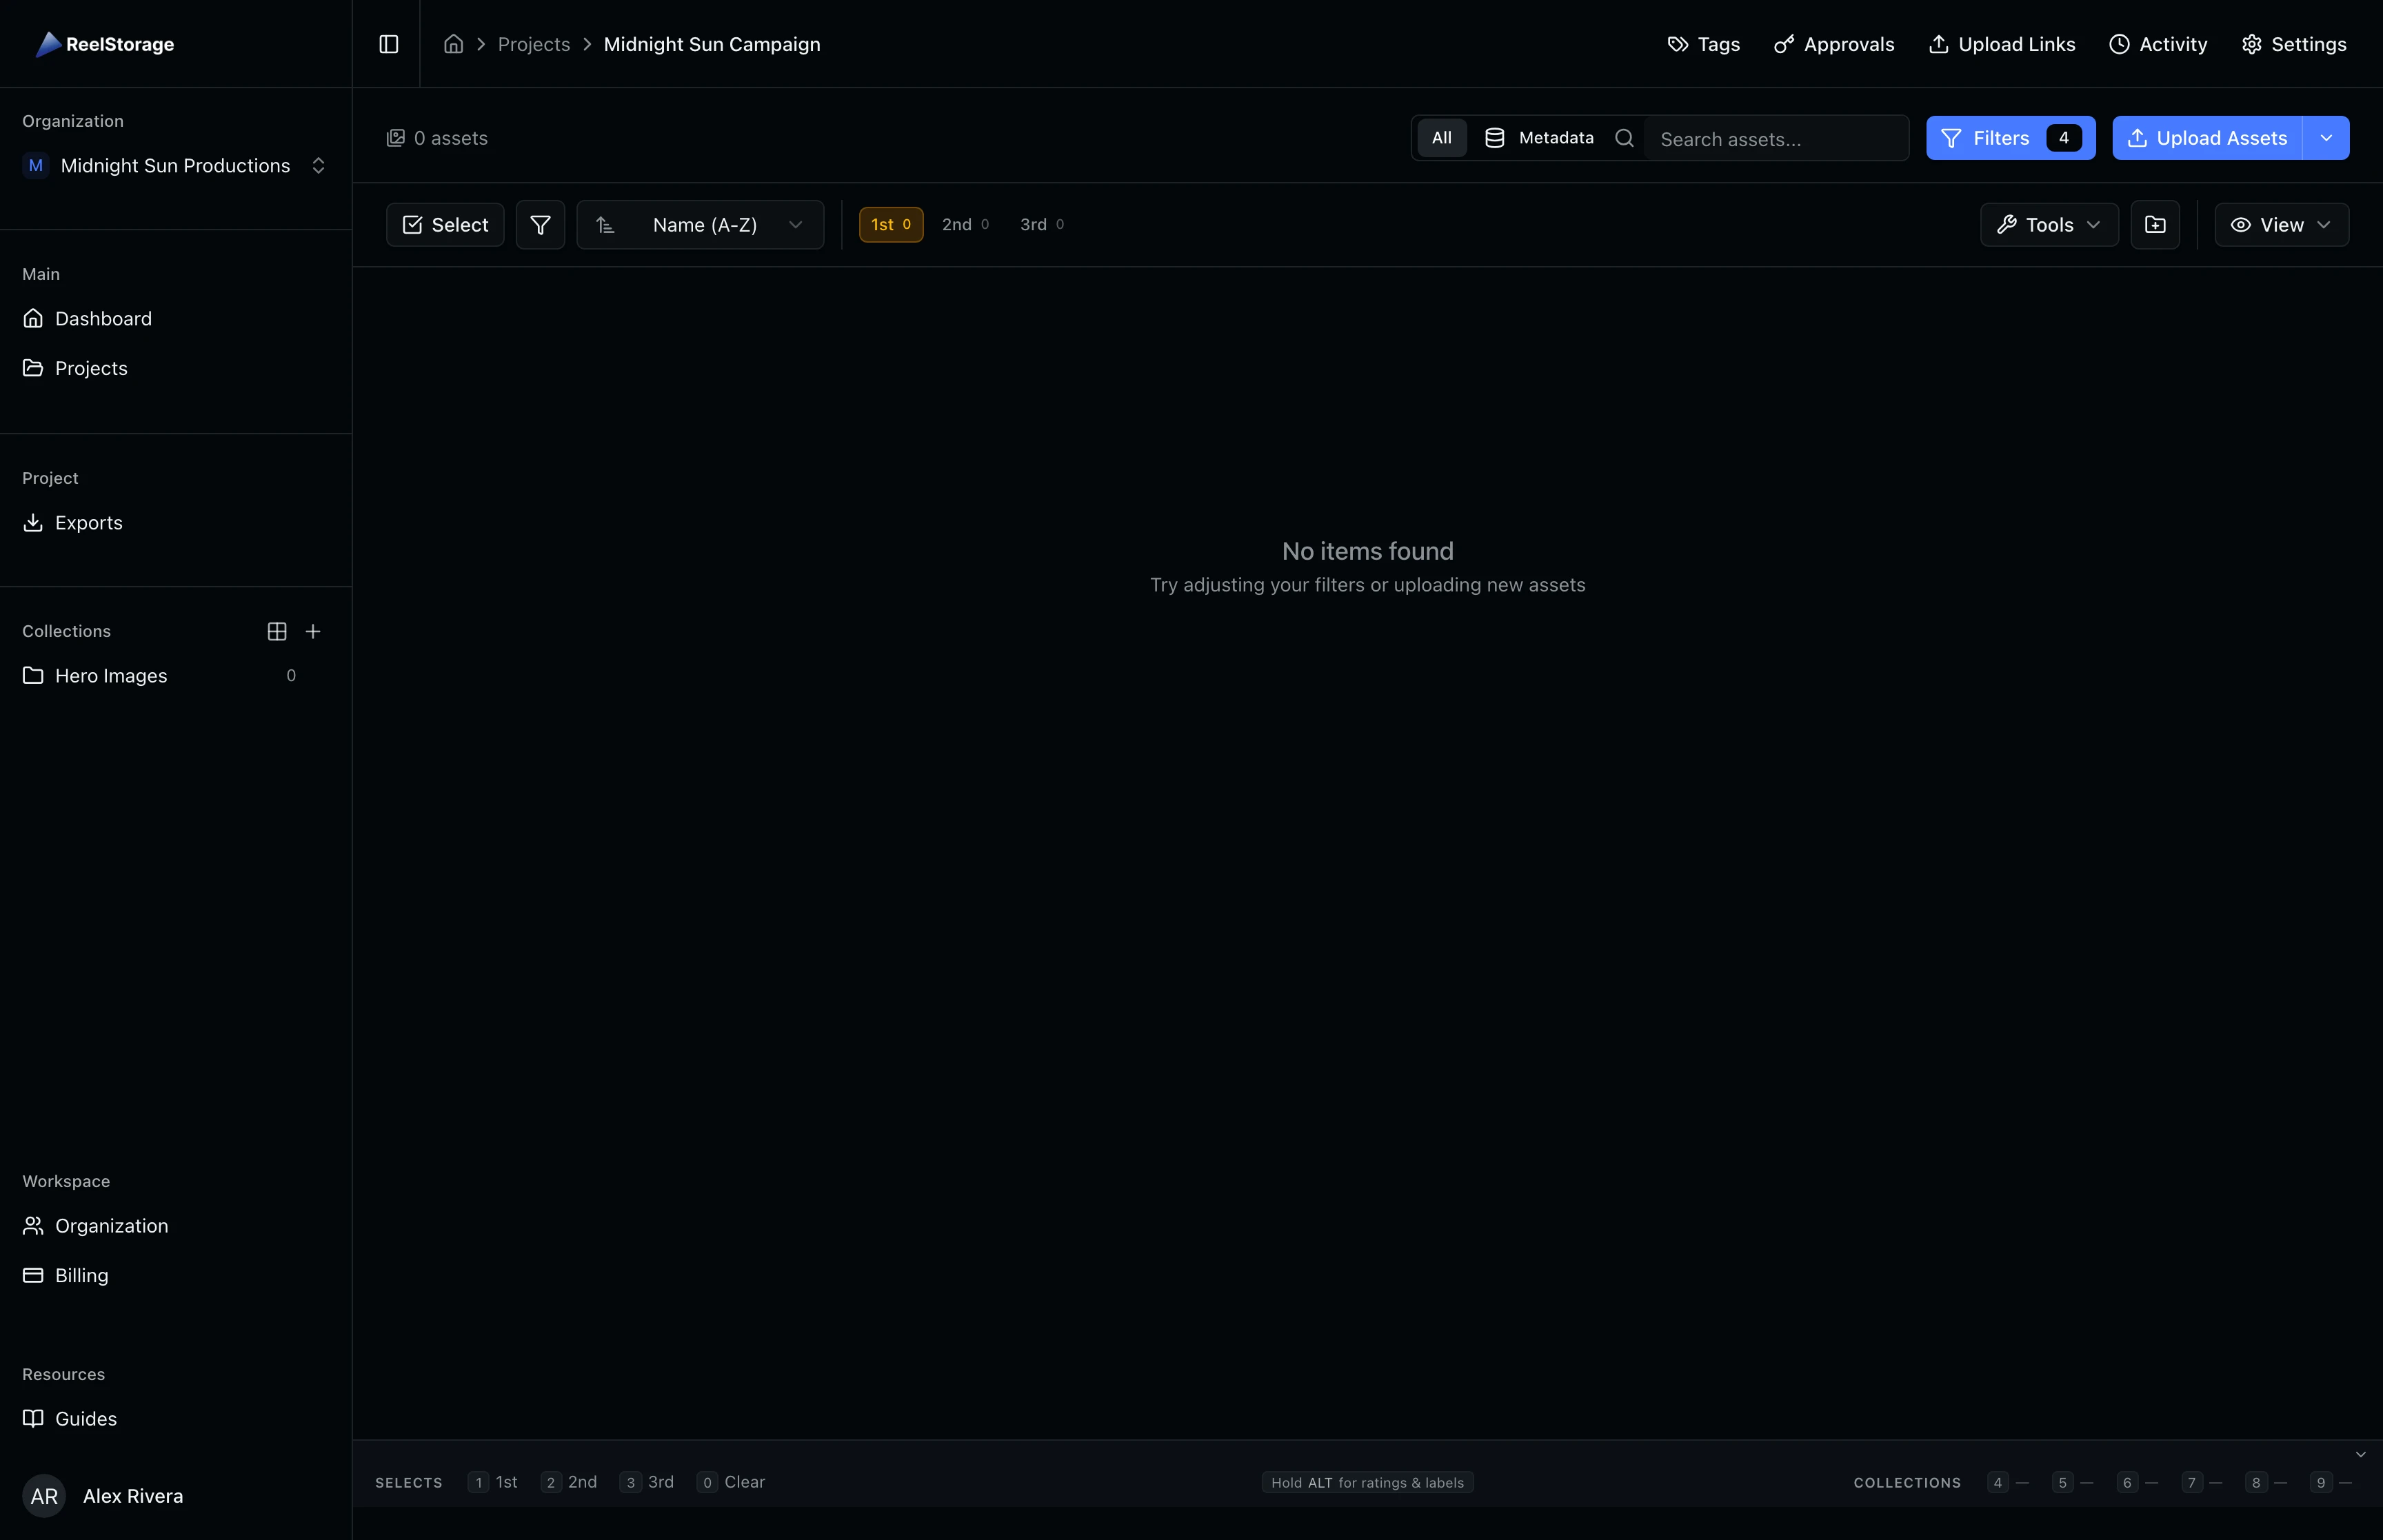Go to the Dashboard section
2383x1540 pixels.
click(103, 318)
